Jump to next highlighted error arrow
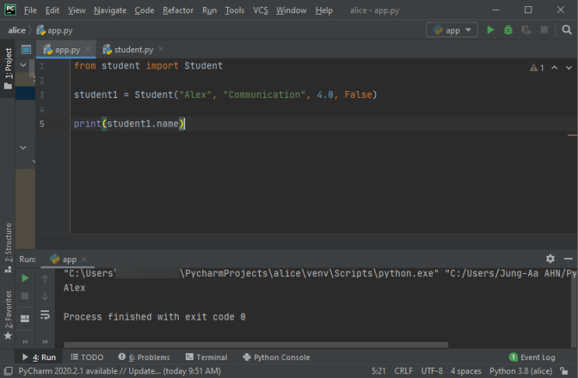 coord(569,68)
